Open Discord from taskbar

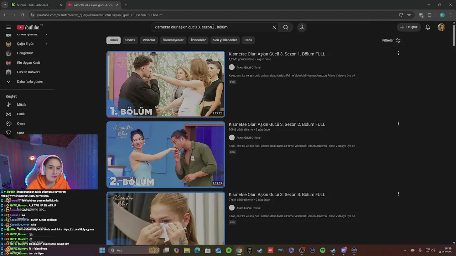pos(344,250)
